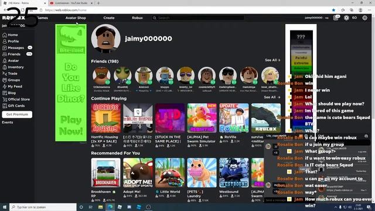
Task: Open Blog in the sidebar
Action: click(9, 93)
